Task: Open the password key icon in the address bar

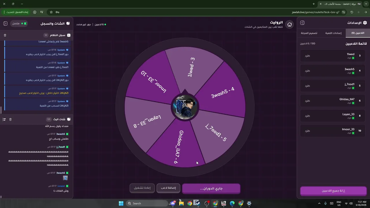Action: click(x=58, y=12)
